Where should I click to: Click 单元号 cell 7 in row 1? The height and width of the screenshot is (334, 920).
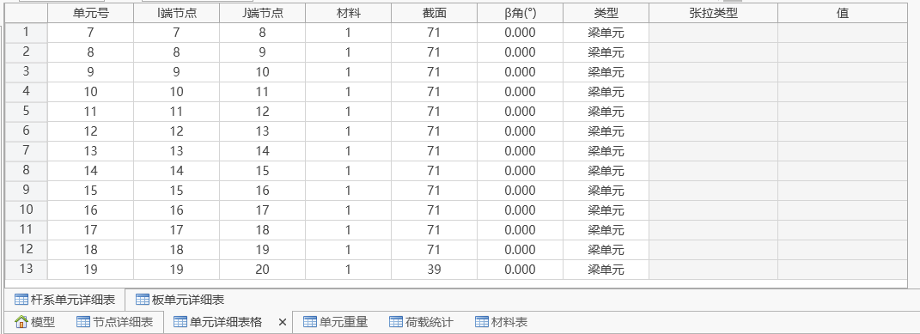pos(90,33)
